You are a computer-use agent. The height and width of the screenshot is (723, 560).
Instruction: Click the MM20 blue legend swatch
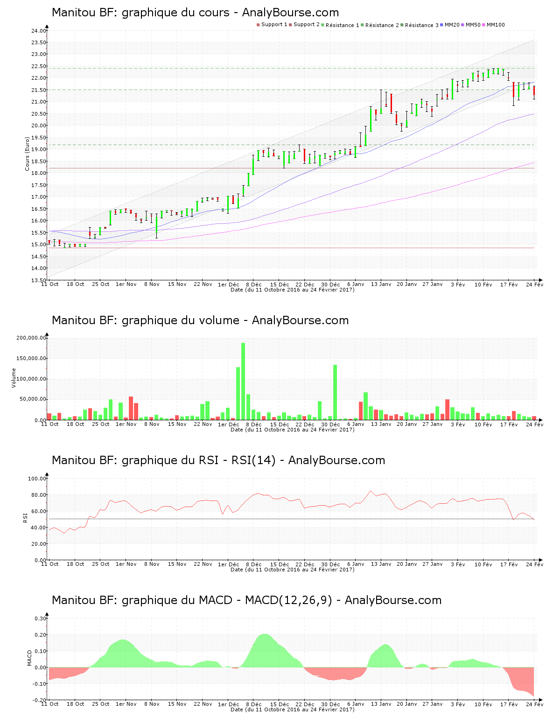(441, 25)
